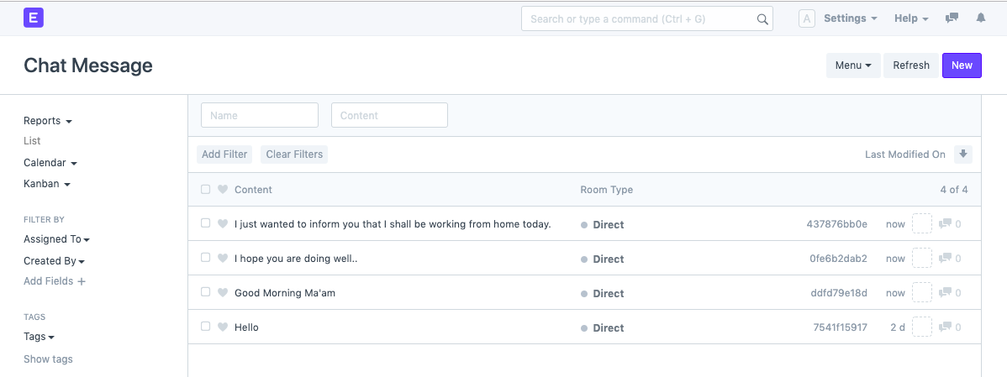Like the 'Hello' message with the heart icon

(x=223, y=327)
